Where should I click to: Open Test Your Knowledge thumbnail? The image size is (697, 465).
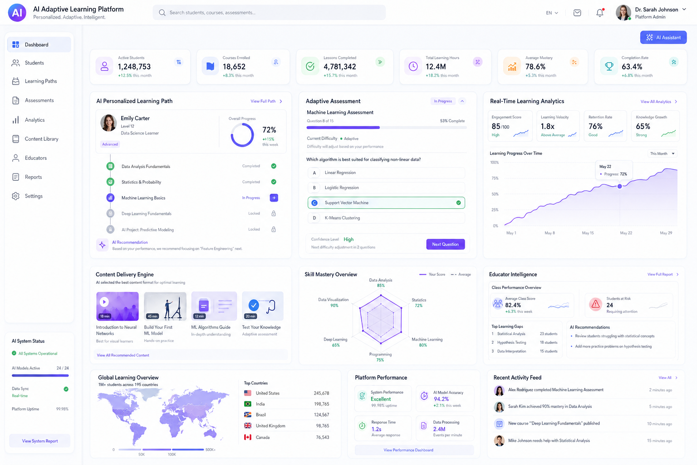(x=263, y=306)
